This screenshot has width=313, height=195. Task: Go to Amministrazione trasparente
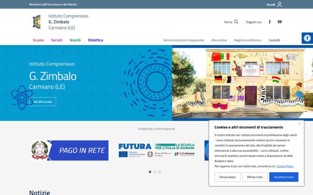183,40
